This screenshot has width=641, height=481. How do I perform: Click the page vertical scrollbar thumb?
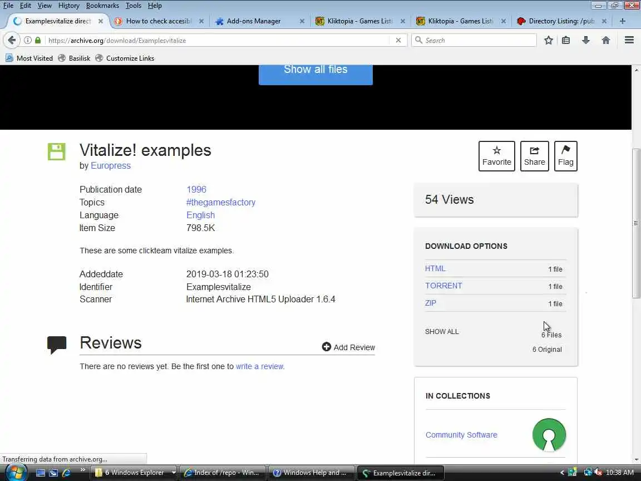coord(635,223)
